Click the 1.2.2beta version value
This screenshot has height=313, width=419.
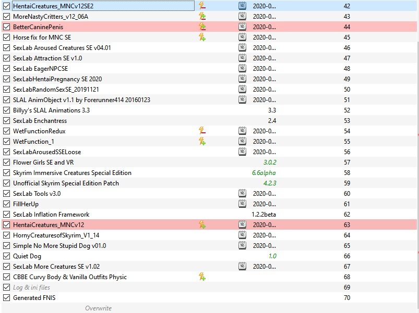point(264,214)
